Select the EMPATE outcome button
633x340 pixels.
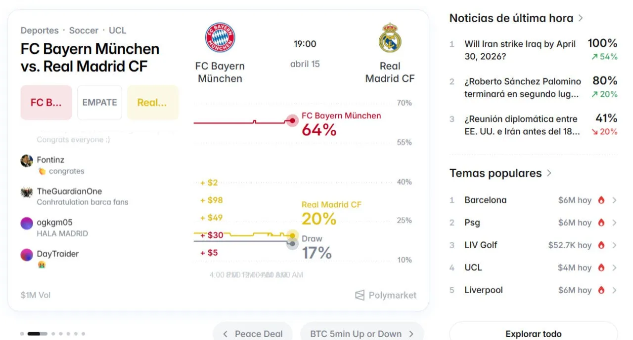tap(99, 103)
